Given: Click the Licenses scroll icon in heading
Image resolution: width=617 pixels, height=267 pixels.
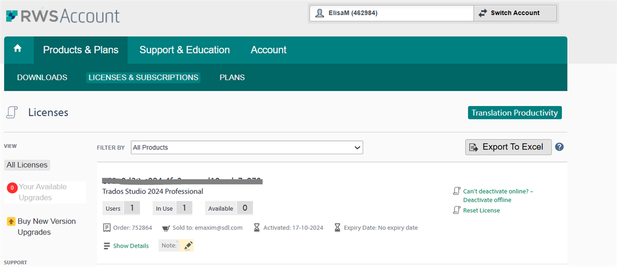Looking at the screenshot, I should pyautogui.click(x=12, y=112).
